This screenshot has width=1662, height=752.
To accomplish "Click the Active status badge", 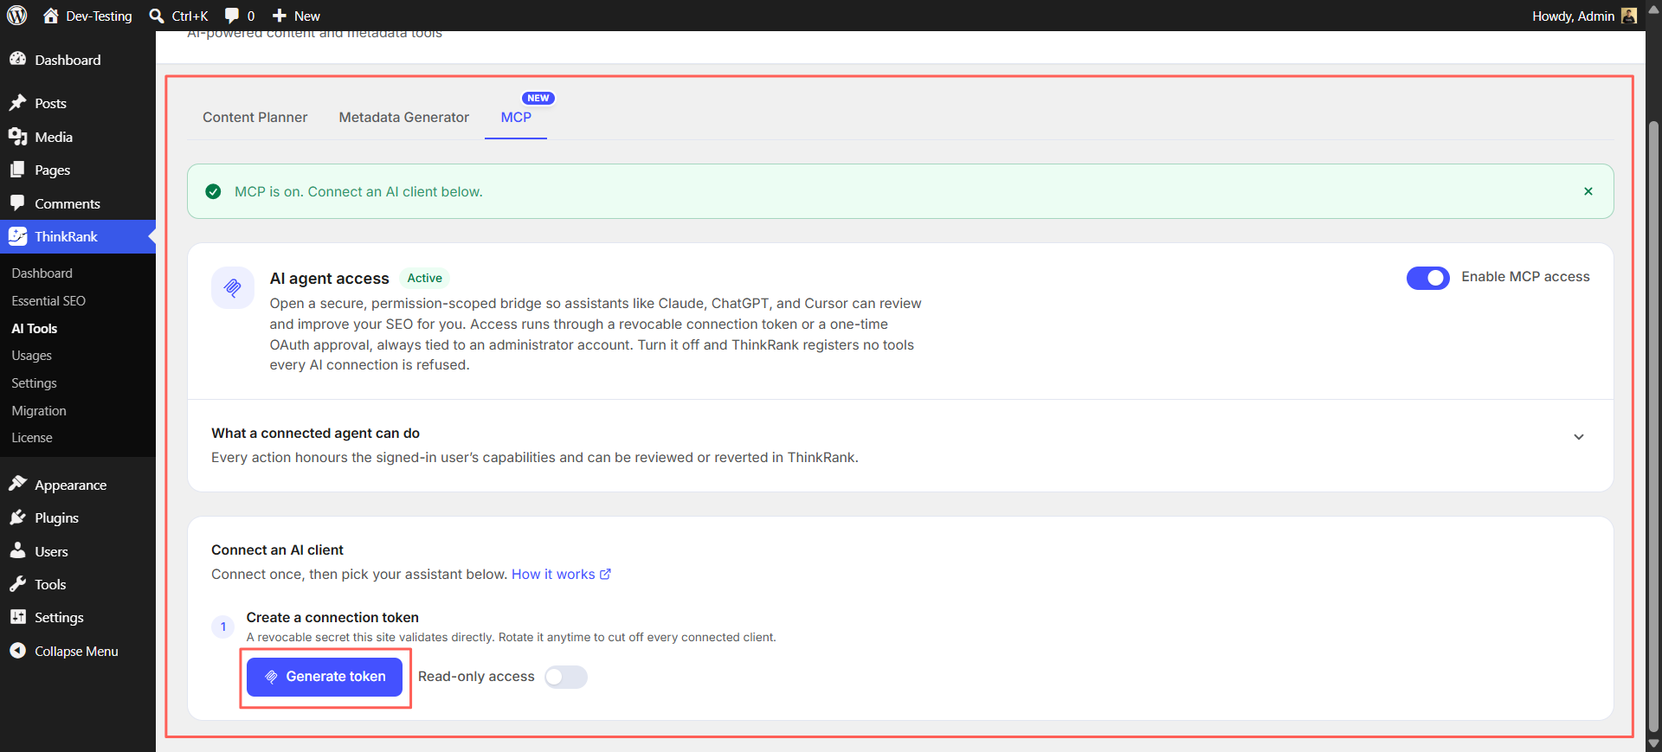I will point(425,279).
